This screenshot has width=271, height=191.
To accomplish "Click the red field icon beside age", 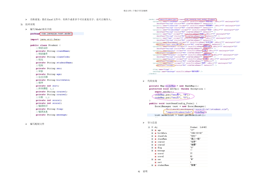I will 155,130.
